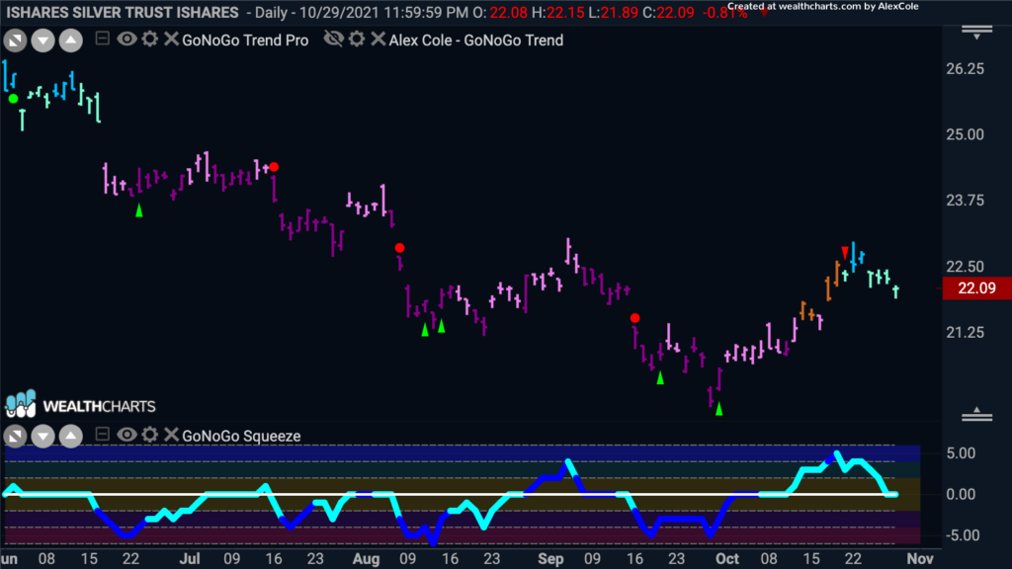This screenshot has width=1012, height=569.
Task: Toggle visibility of GoNoGo Squeeze
Action: 126,435
